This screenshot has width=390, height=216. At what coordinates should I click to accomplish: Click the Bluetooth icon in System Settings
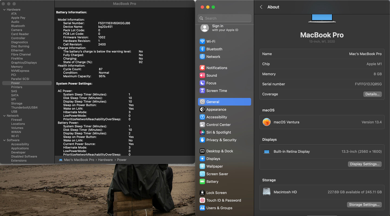(x=202, y=49)
